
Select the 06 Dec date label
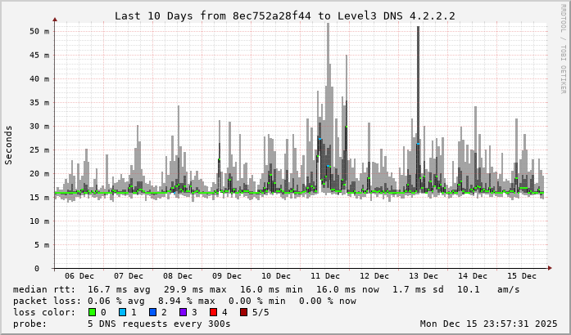point(79,276)
